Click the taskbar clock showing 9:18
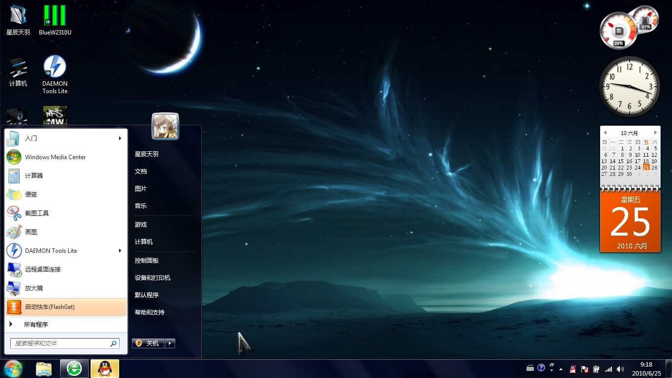 [646, 369]
